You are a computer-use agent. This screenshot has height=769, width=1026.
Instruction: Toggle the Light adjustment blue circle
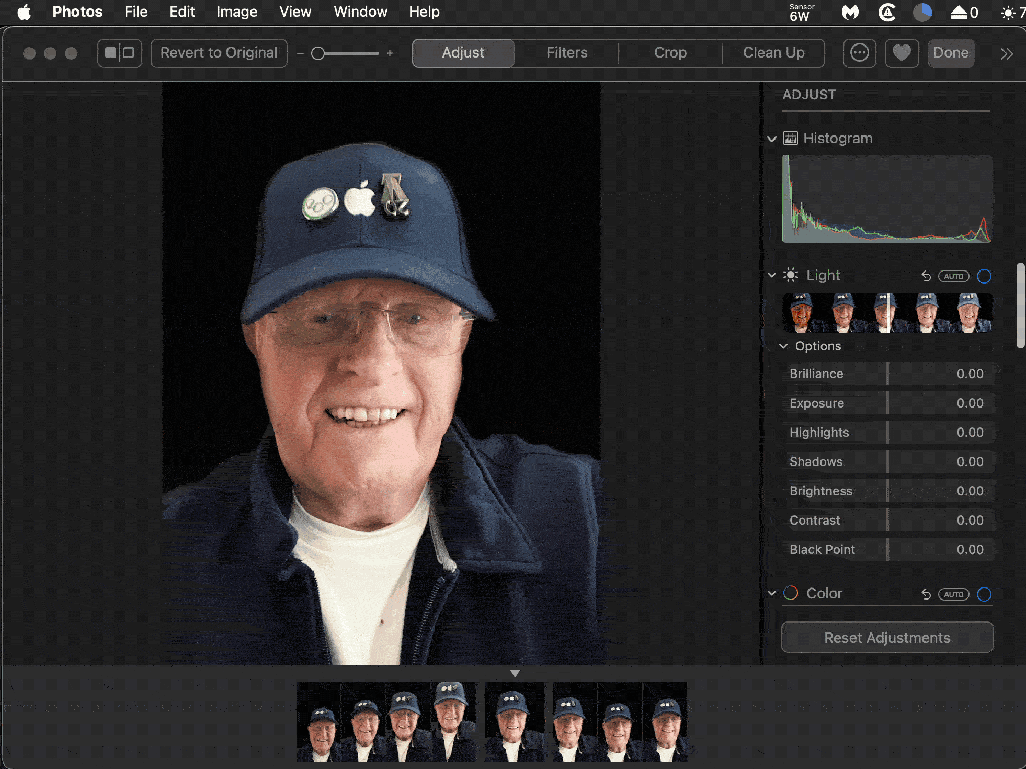[984, 276]
